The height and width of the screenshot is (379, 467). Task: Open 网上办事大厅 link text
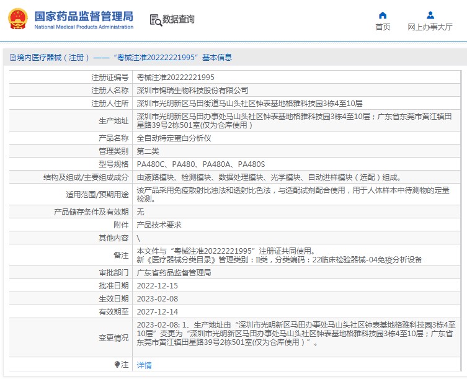click(430, 27)
